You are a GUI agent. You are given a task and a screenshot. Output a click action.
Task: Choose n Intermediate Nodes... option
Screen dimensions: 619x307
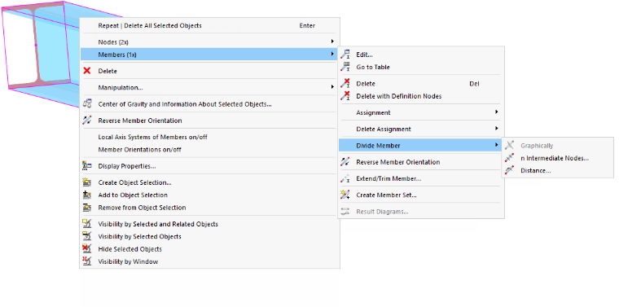pos(557,158)
